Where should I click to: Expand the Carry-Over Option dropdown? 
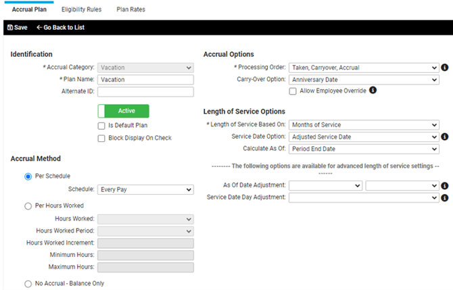364,80
